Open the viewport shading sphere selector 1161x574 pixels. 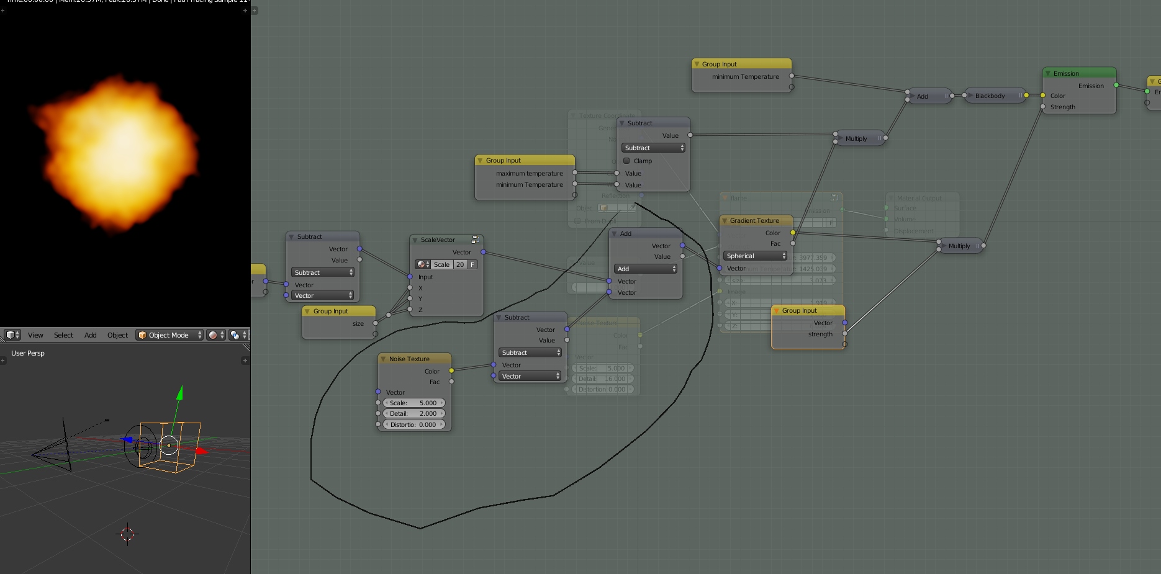coord(216,335)
